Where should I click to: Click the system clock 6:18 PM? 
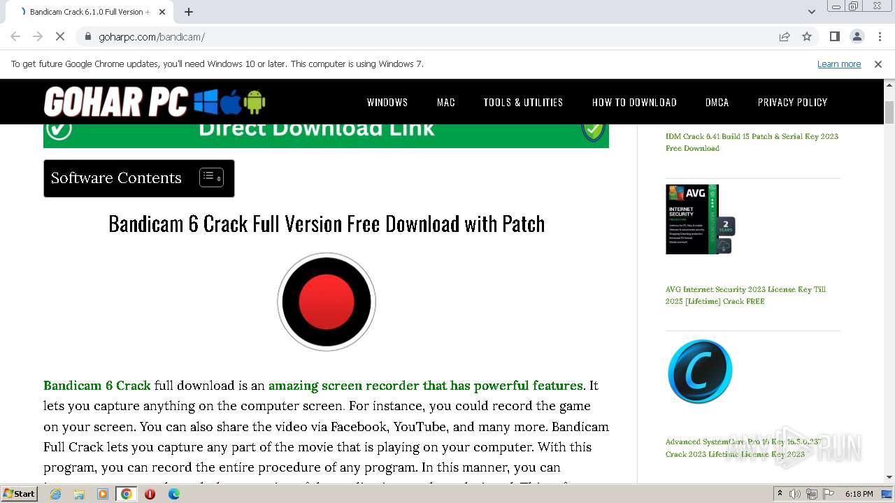click(859, 494)
